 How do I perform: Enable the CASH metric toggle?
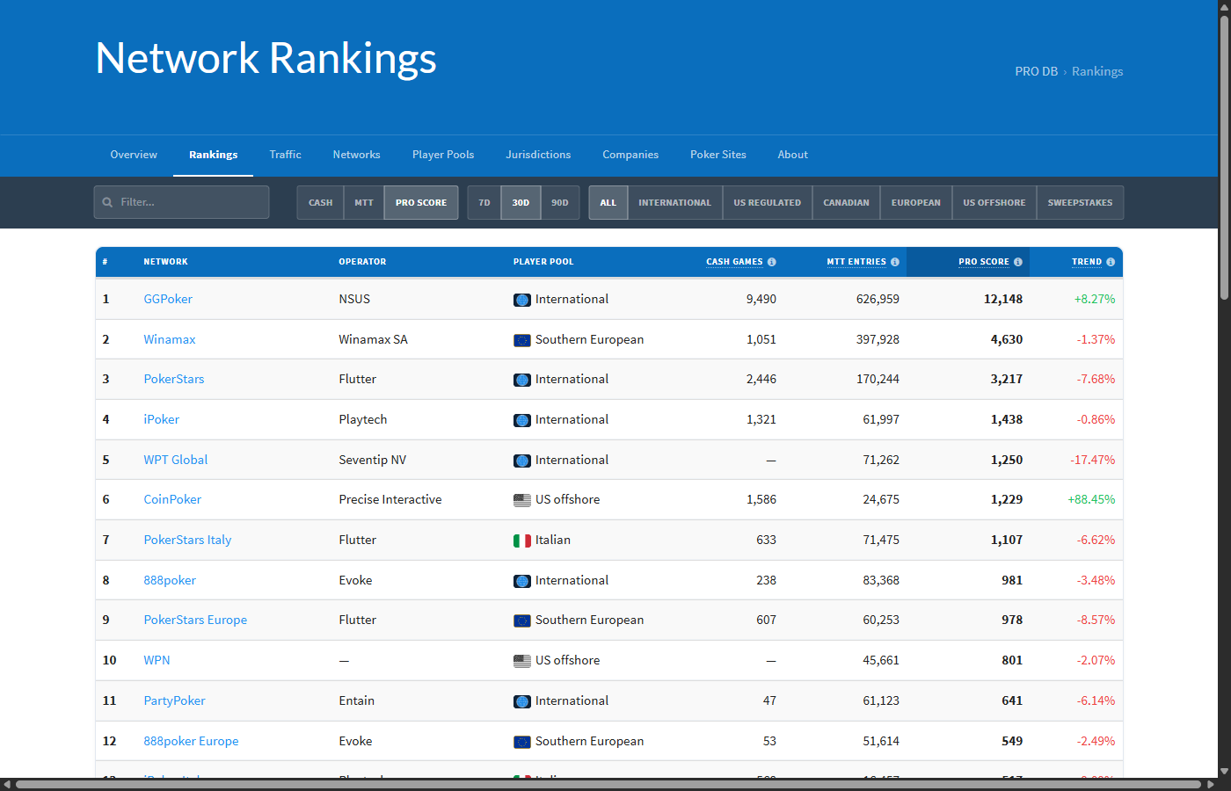(x=320, y=202)
